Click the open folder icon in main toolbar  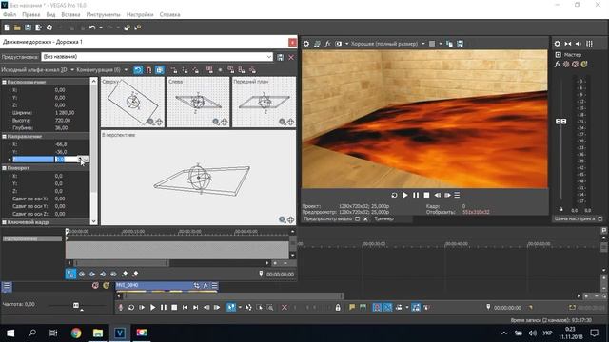17,28
